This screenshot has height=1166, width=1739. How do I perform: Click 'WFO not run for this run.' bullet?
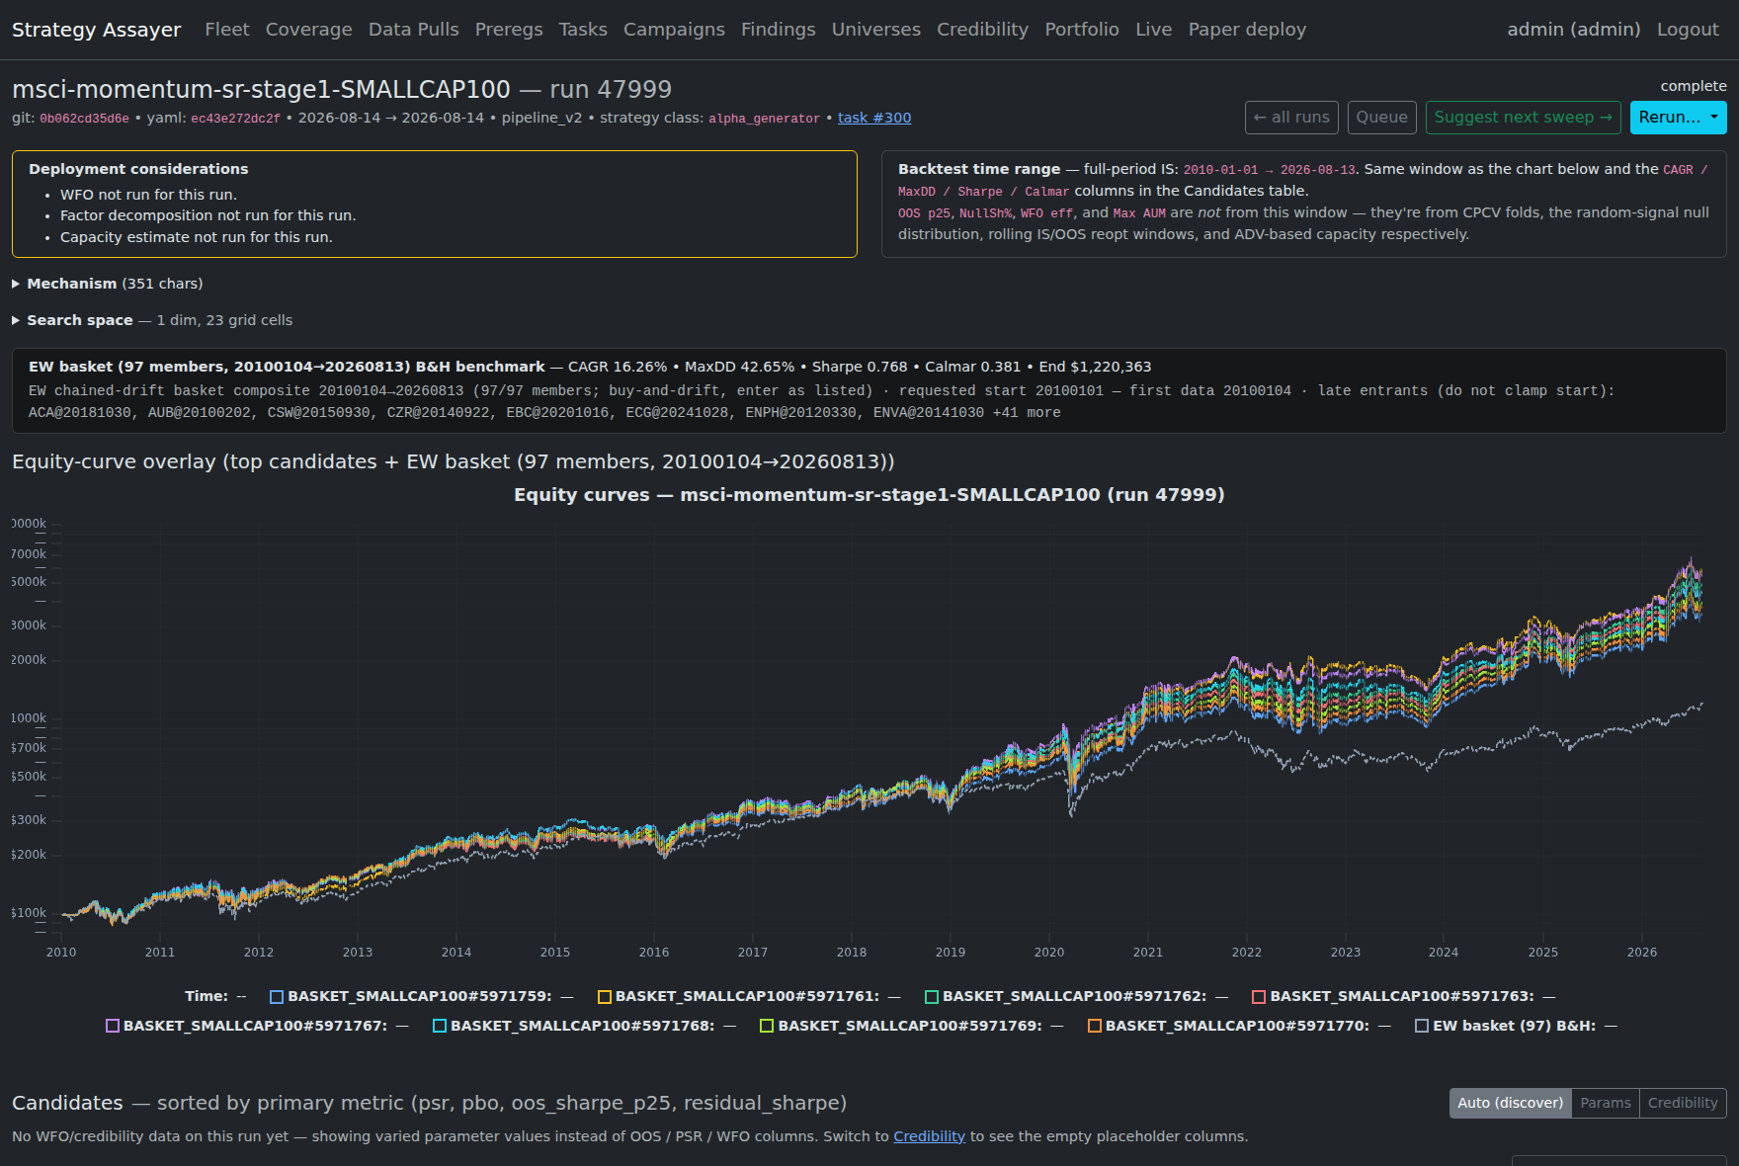[x=148, y=195]
